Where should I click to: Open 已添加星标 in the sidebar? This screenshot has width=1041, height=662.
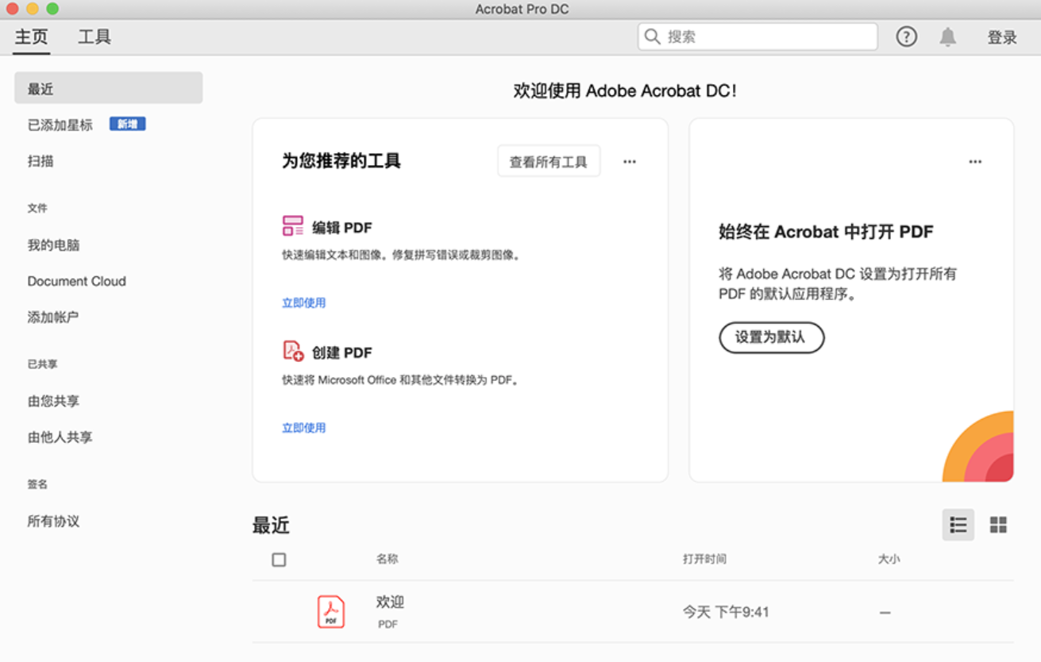tap(60, 125)
